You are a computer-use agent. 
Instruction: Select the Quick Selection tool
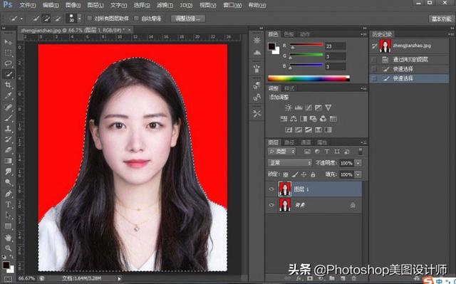[x=8, y=74]
